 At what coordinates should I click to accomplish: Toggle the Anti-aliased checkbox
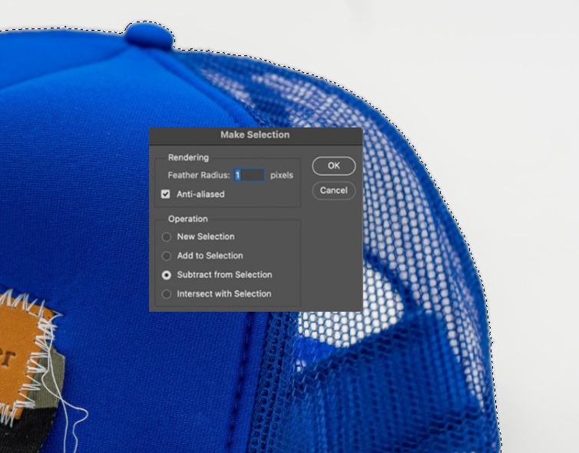coord(165,194)
